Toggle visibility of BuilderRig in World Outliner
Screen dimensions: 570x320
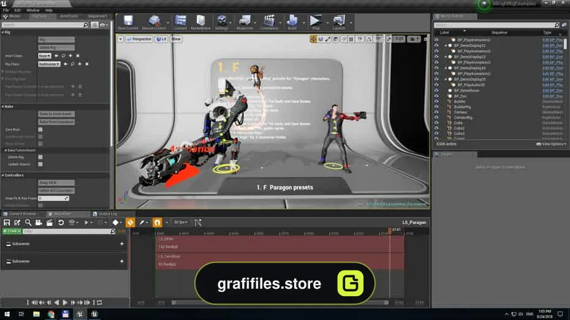pos(436,107)
